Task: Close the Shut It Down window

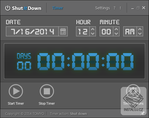Action: tap(144, 8)
